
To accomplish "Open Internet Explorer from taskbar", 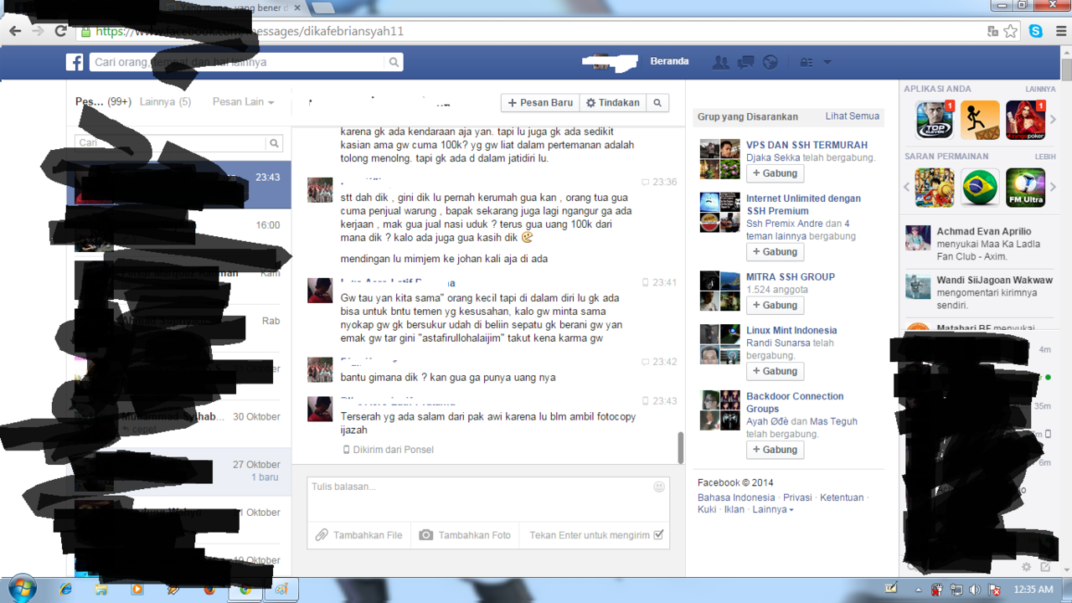I will click(x=66, y=590).
